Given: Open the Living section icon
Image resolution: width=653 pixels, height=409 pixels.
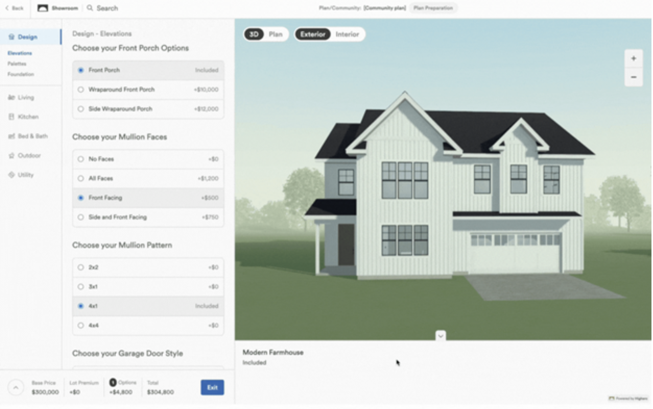Looking at the screenshot, I should coord(11,97).
